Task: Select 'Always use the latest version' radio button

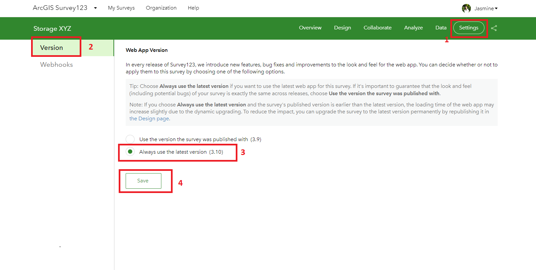Action: click(x=130, y=152)
